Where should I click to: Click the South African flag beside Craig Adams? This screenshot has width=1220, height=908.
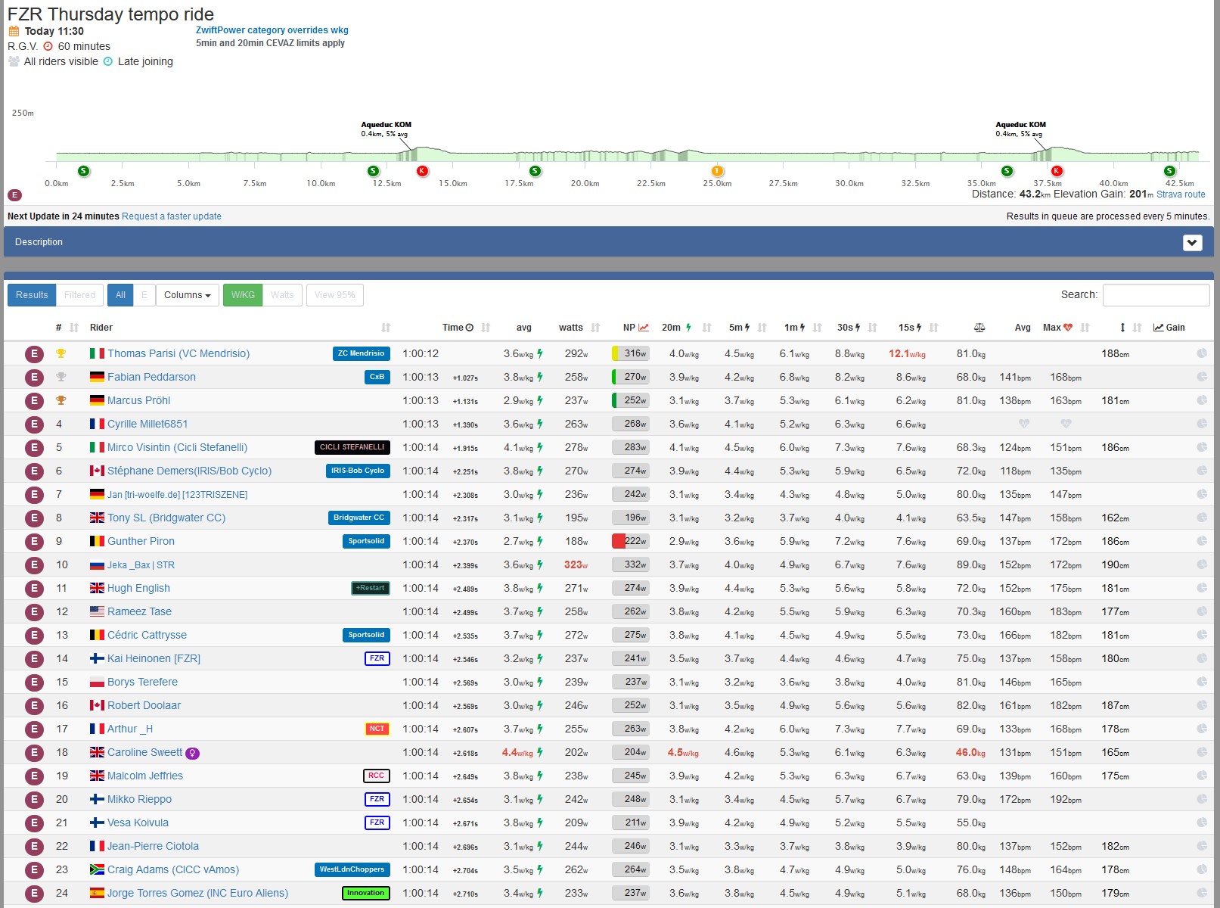click(97, 869)
